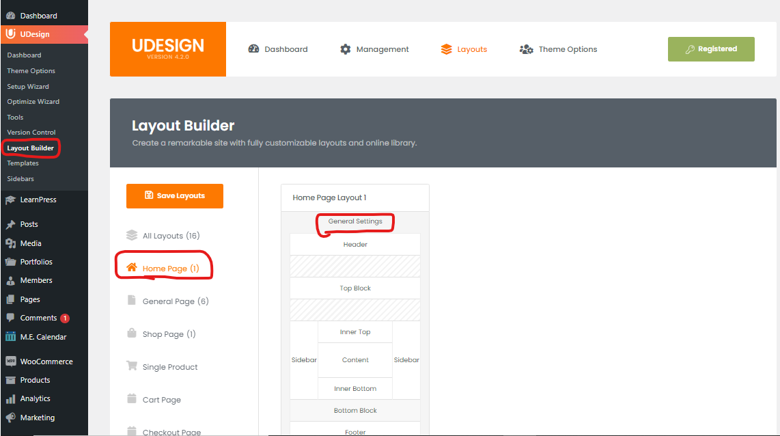780x436 pixels.
Task: Open the LearnPress menu label
Action: [38, 200]
